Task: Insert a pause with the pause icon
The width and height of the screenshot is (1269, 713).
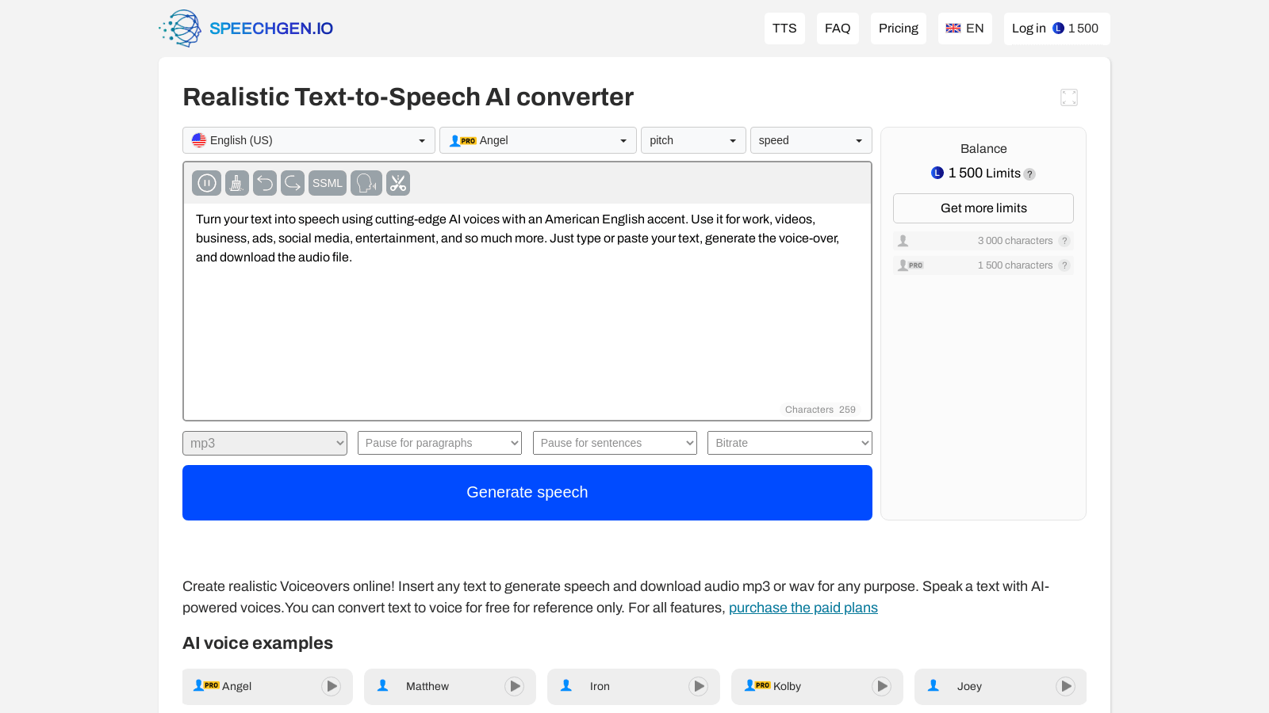Action: pyautogui.click(x=206, y=183)
